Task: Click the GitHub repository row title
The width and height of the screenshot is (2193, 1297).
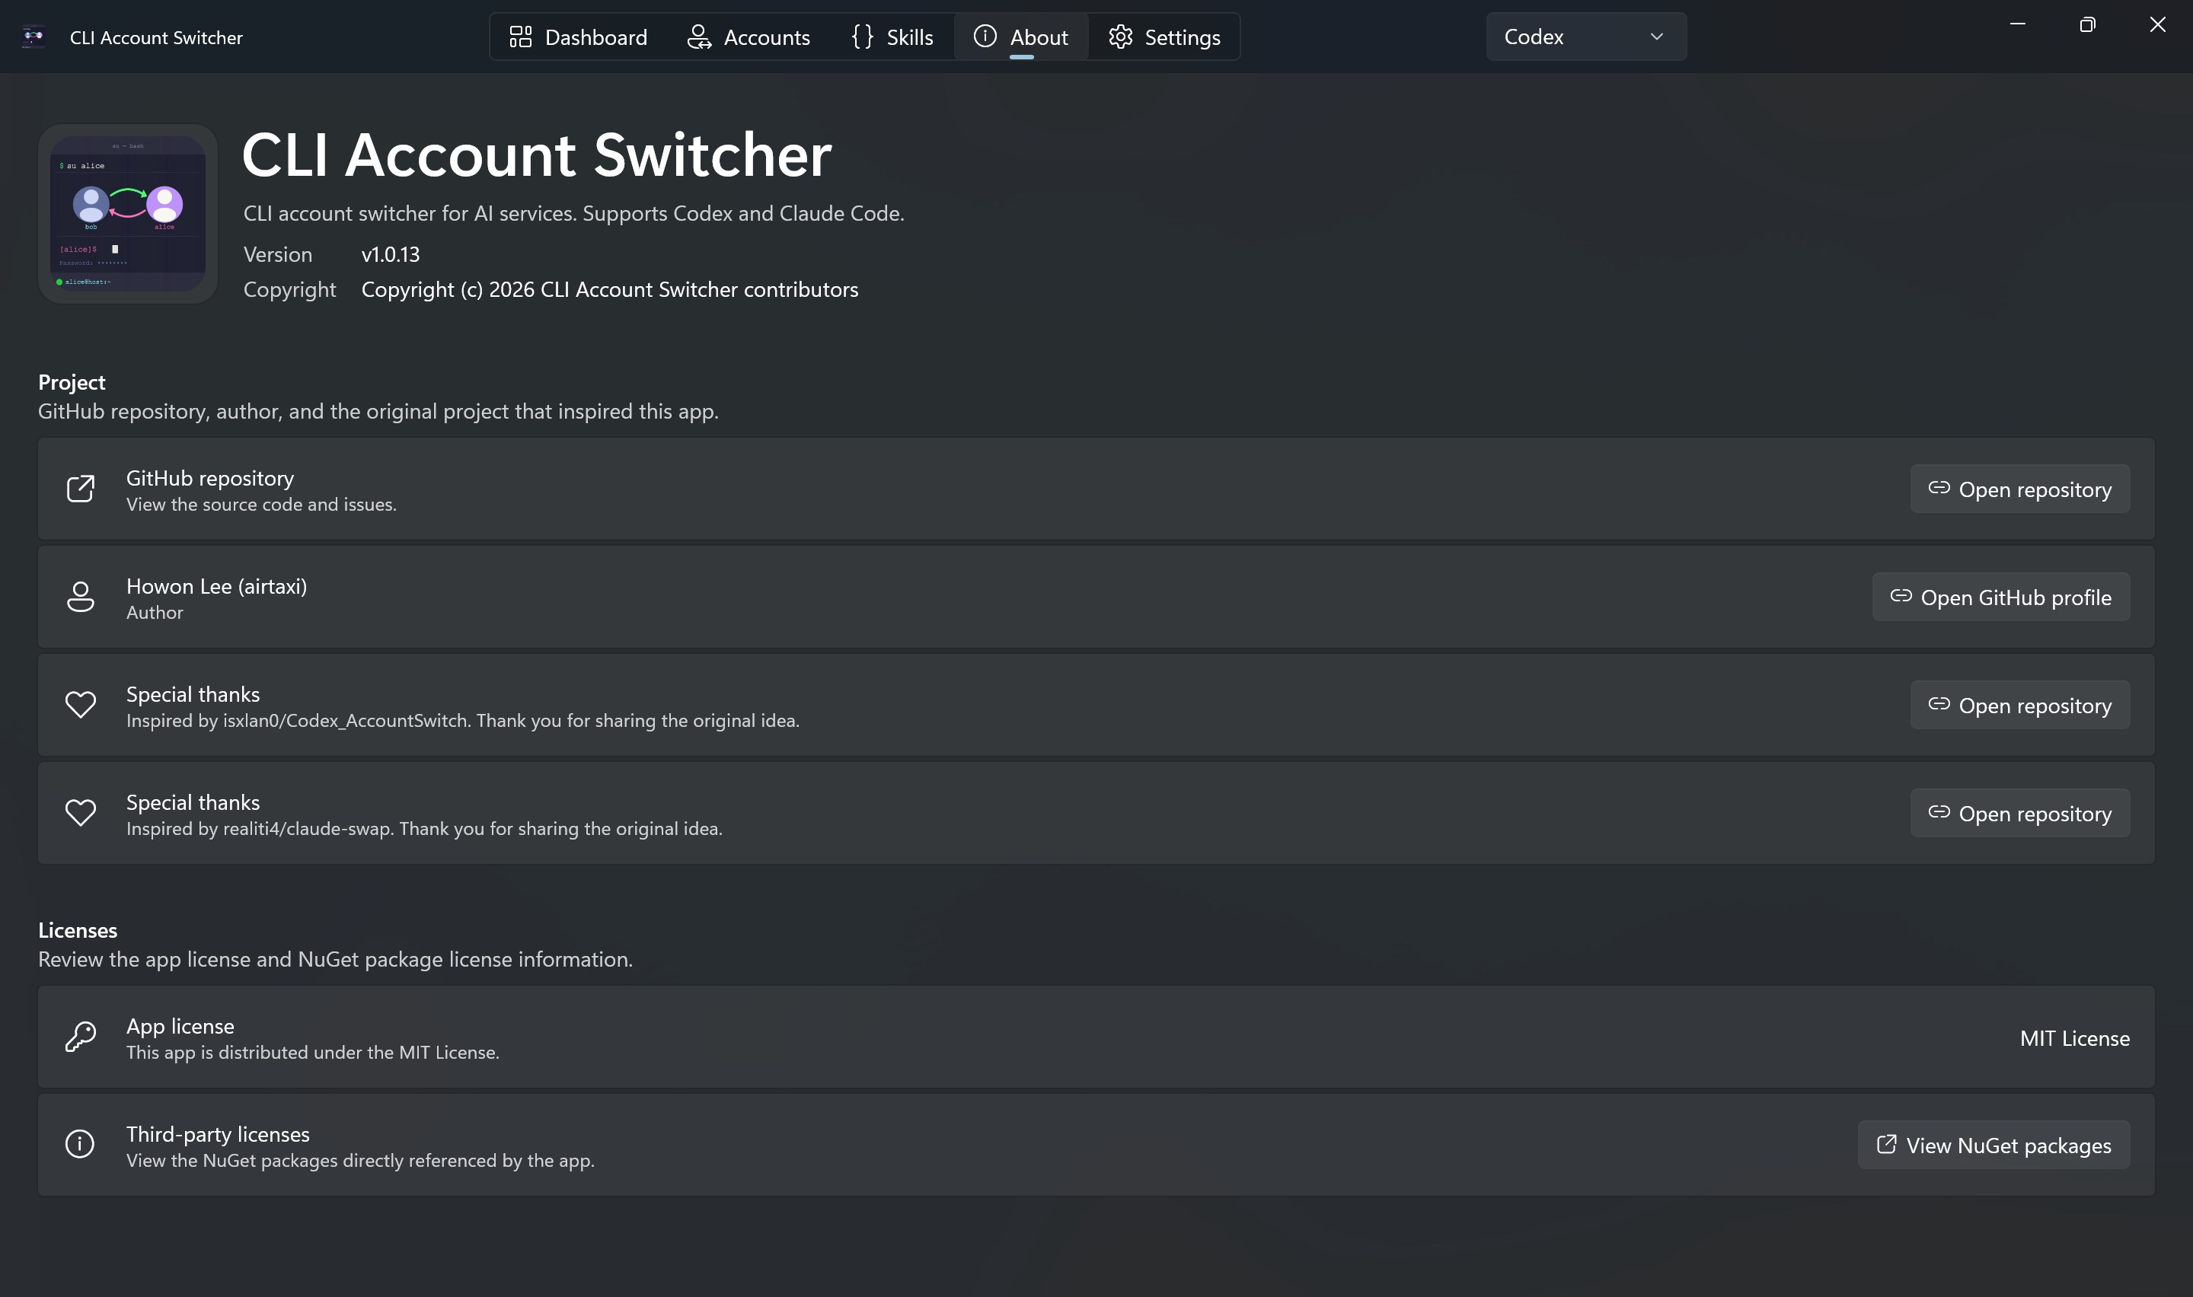Action: (209, 478)
